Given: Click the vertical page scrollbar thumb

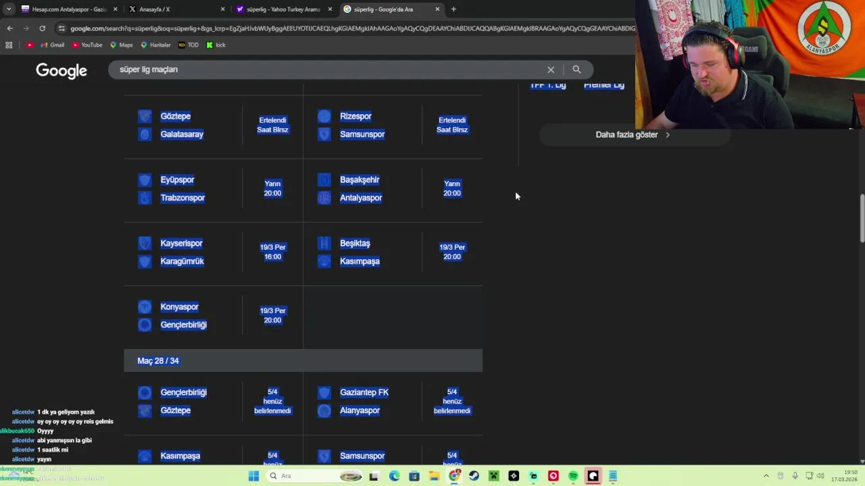Looking at the screenshot, I should click(x=862, y=218).
